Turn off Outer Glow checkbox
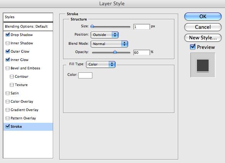The height and width of the screenshot is (163, 225). [x=8, y=52]
